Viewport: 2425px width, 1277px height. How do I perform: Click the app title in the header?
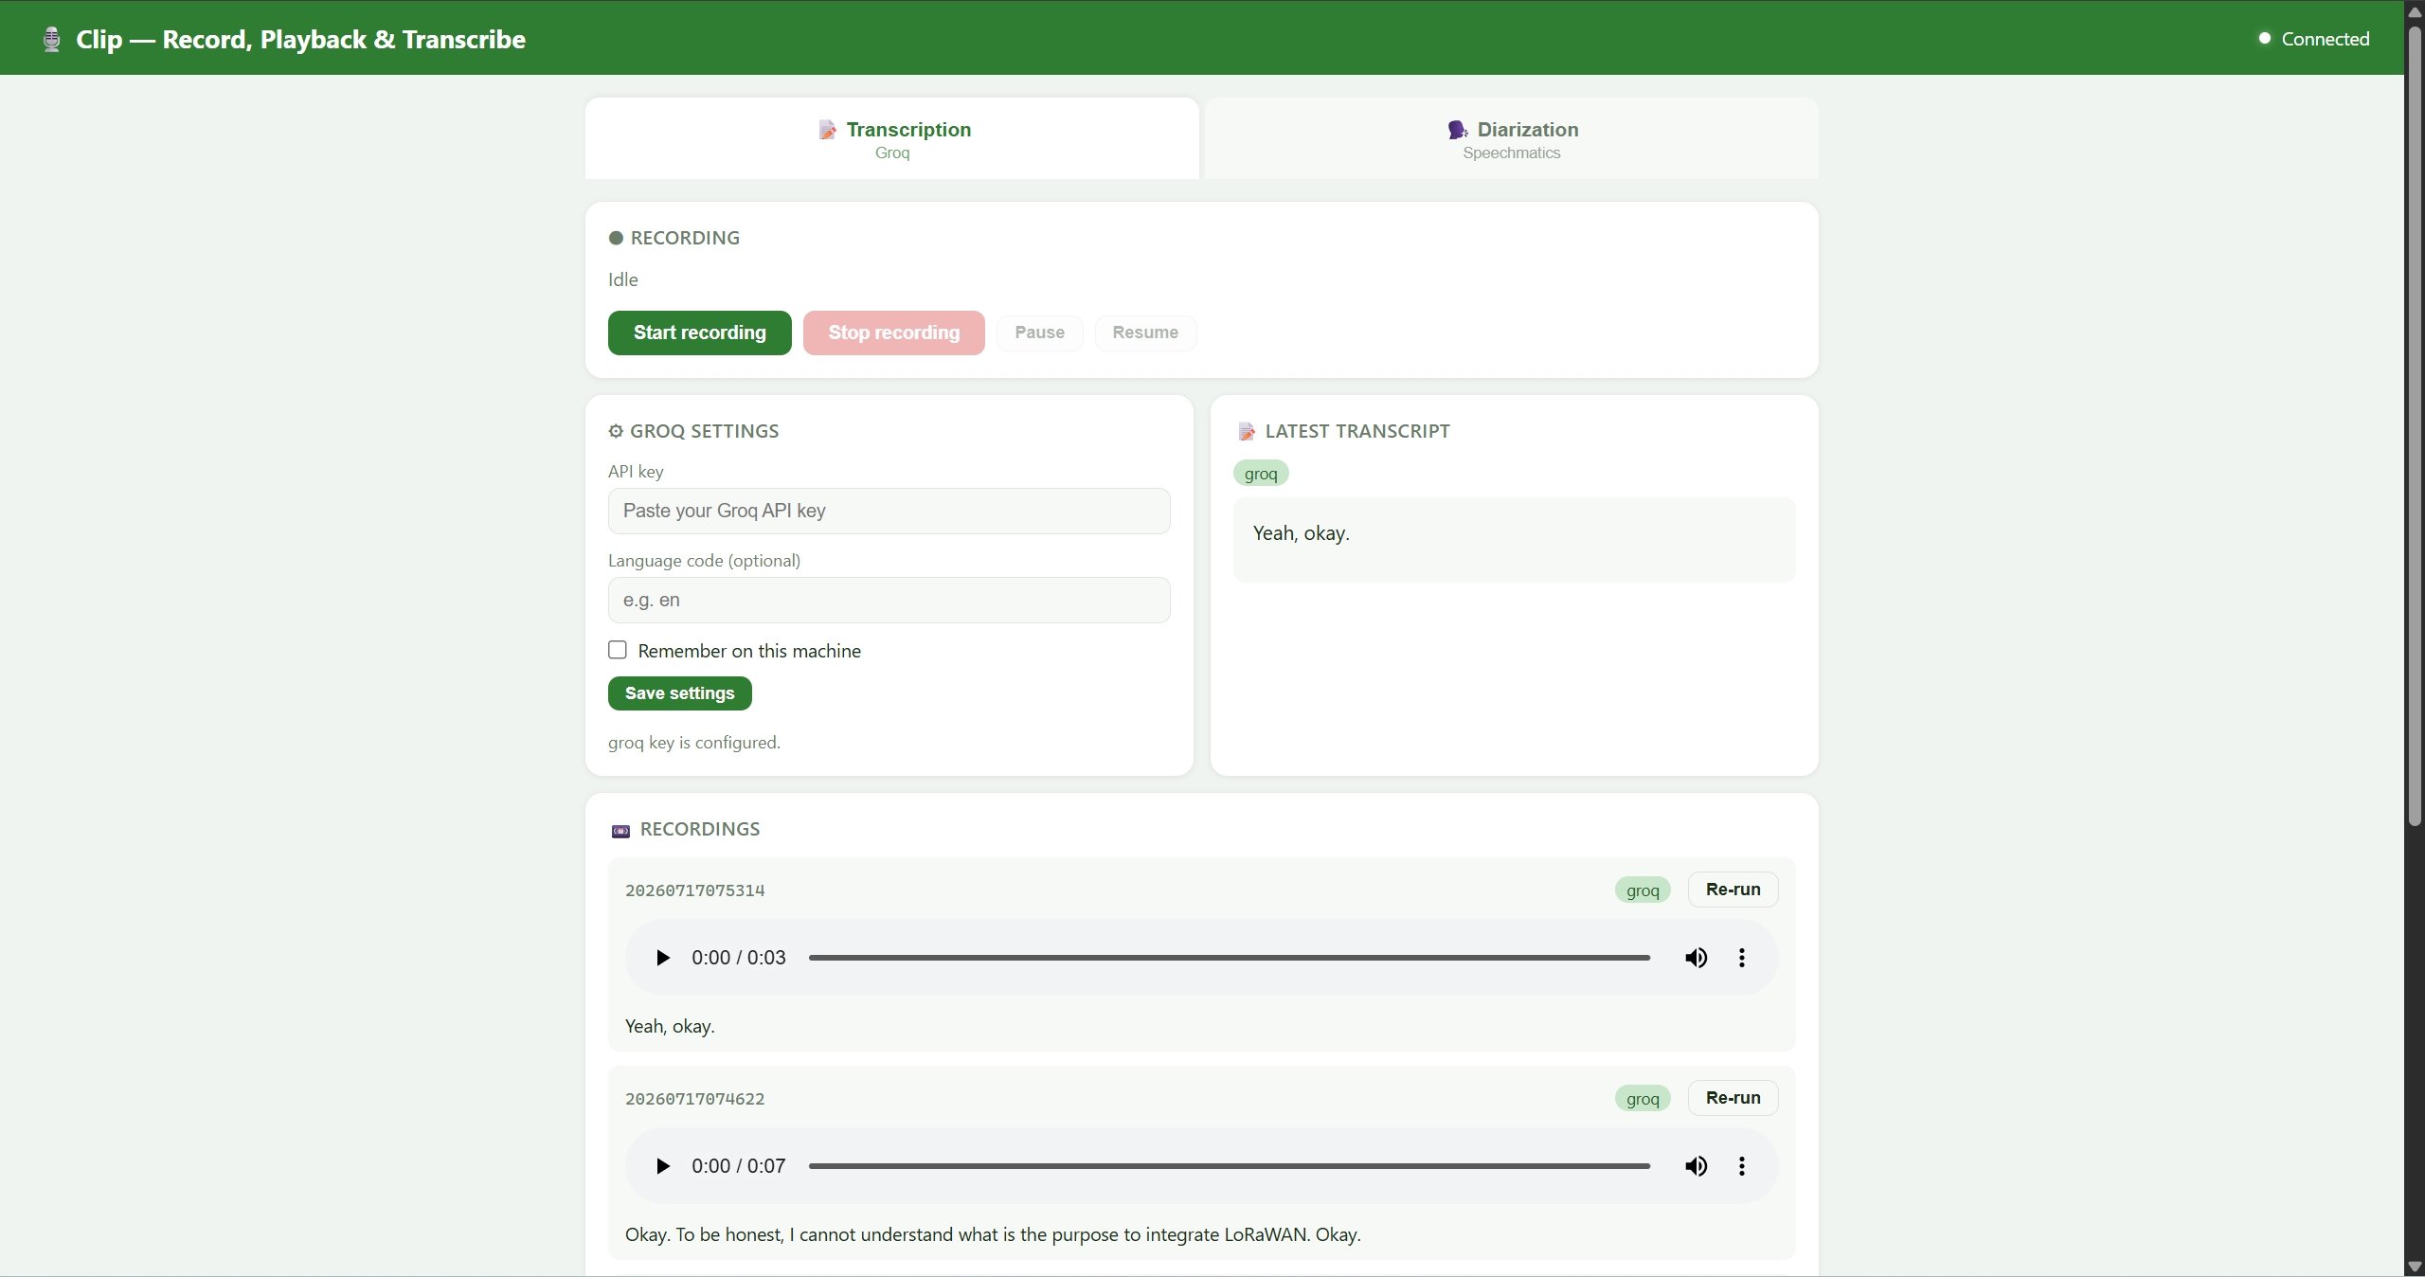[300, 39]
